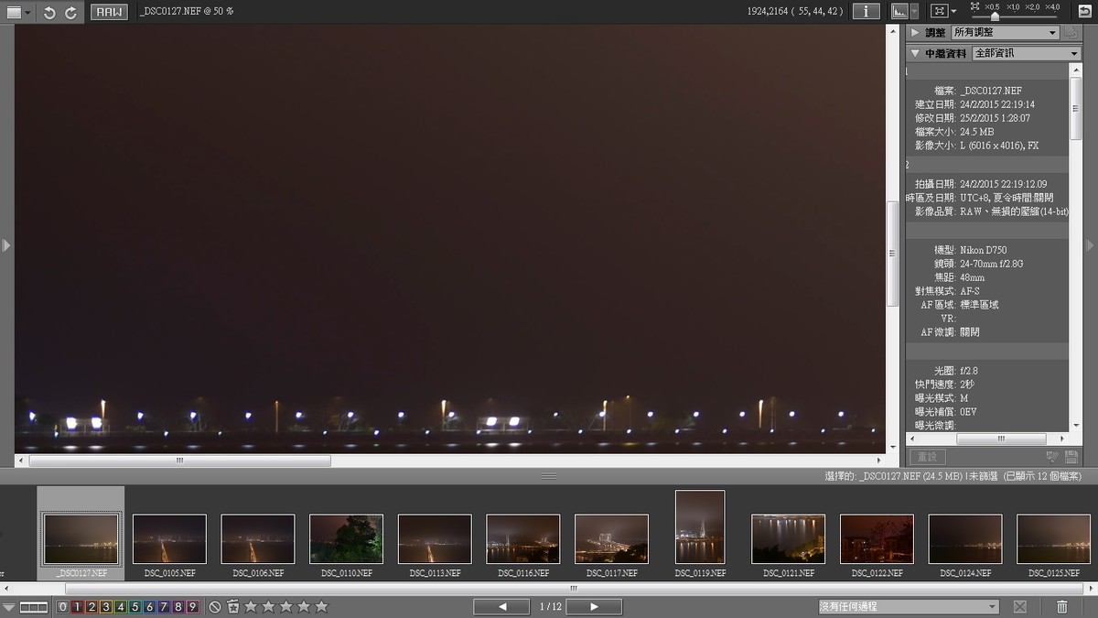Click the cancel process X icon

[x=1019, y=606]
